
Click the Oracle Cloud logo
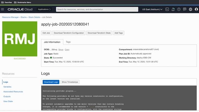point(20,9)
